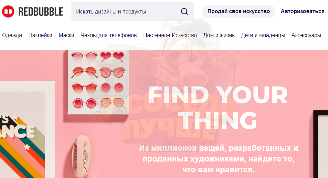The image size is (328, 178).
Task: Click the black framed picture at right edge
Action: pos(321,144)
